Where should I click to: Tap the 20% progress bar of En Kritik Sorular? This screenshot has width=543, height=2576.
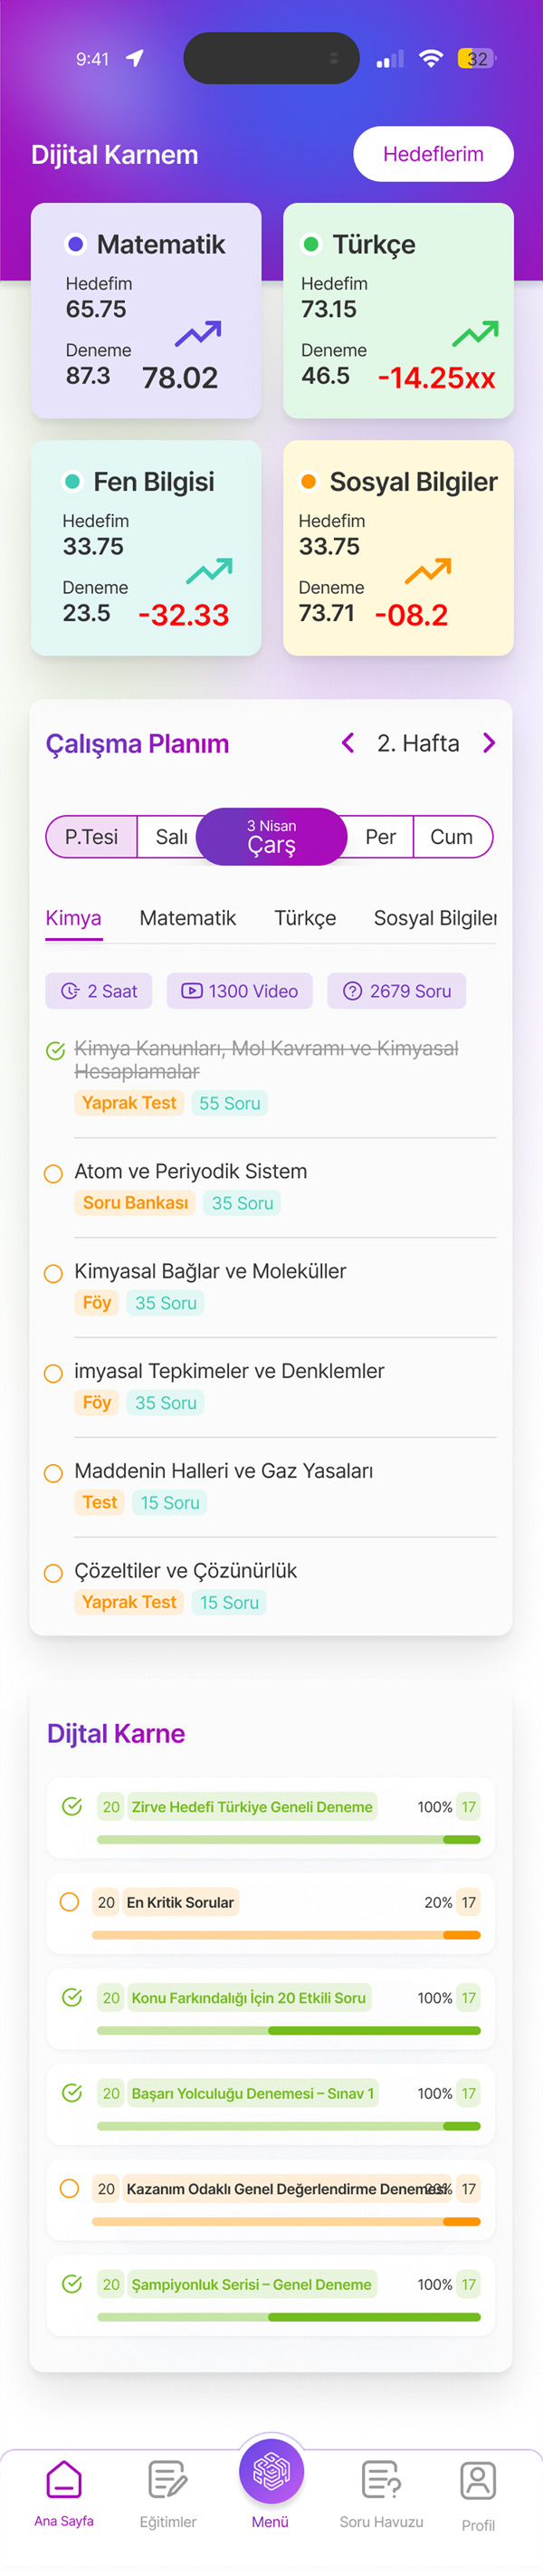[270, 1934]
